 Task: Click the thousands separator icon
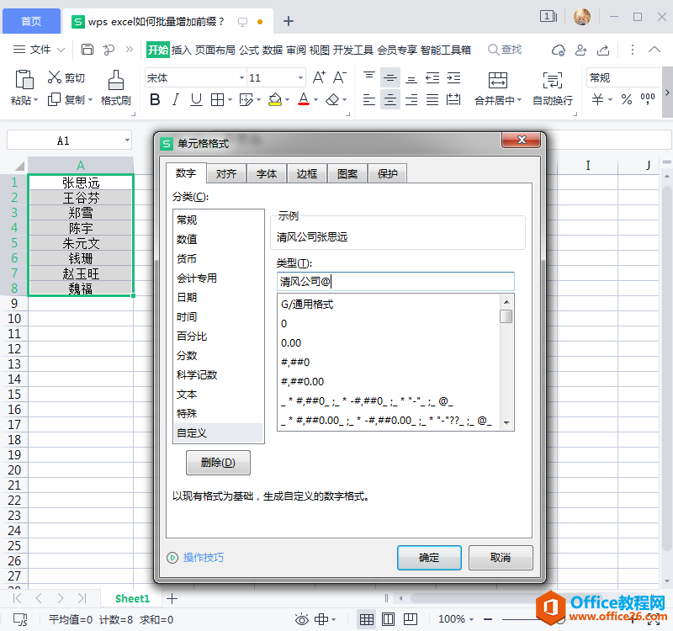(648, 98)
